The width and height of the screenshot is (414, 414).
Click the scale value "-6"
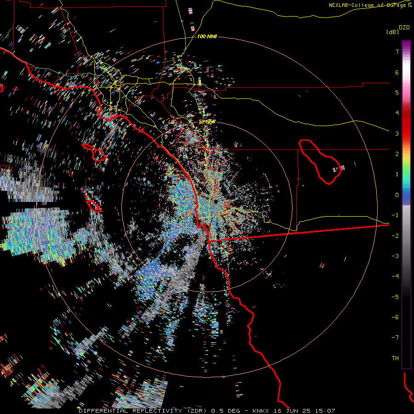pyautogui.click(x=395, y=317)
